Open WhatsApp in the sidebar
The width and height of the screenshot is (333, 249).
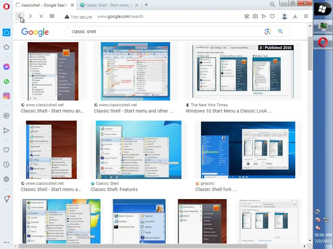pos(7,81)
